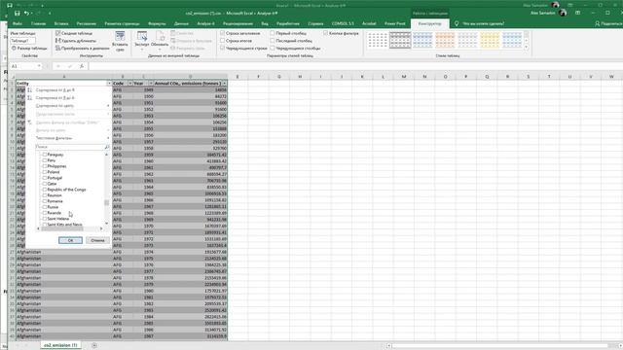The width and height of the screenshot is (623, 350).
Task: Expand the table styles gallery More arrow
Action: tap(527, 48)
